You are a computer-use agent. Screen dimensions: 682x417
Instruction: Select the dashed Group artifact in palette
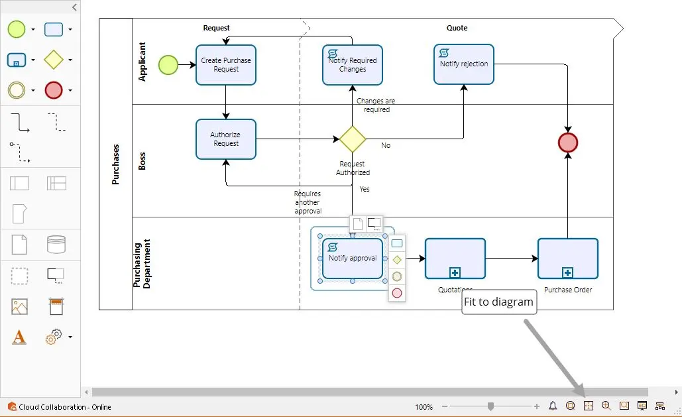(x=19, y=276)
